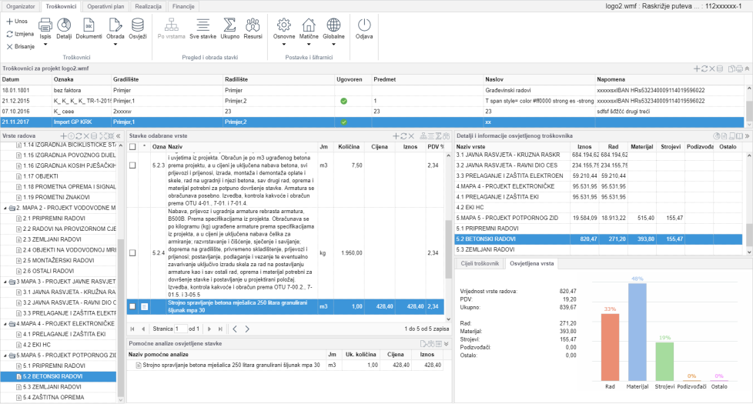Click Ugovoren check mark in 21.12.2015 row
The width and height of the screenshot is (753, 404).
point(344,102)
